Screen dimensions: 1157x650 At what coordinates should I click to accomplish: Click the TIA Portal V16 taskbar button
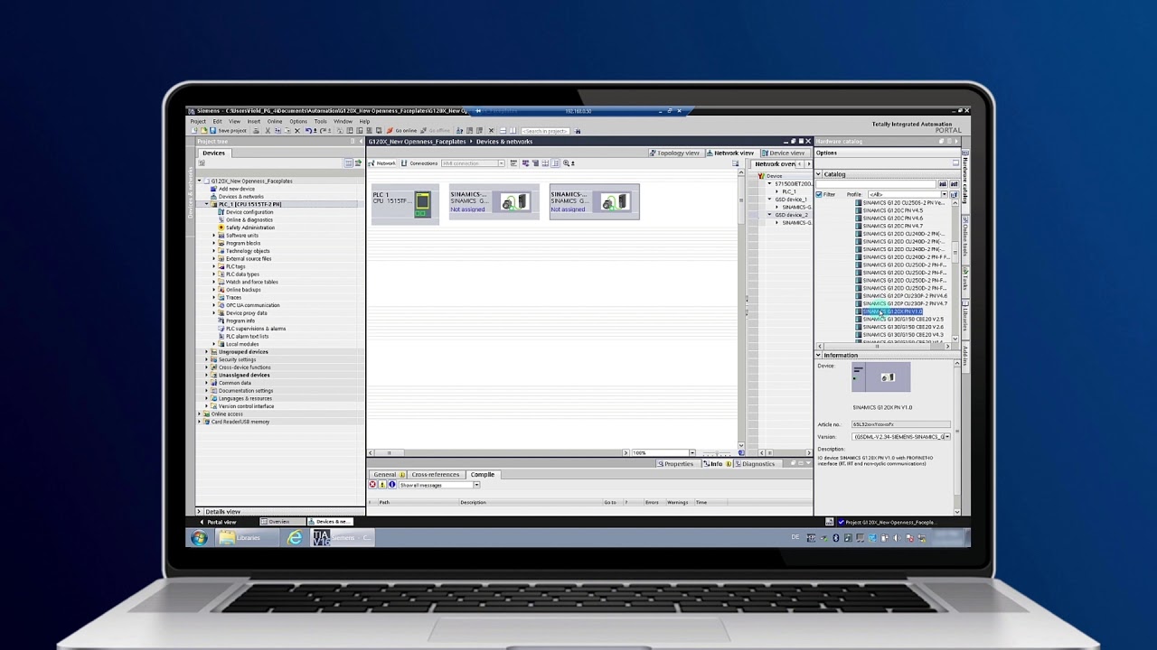(342, 538)
